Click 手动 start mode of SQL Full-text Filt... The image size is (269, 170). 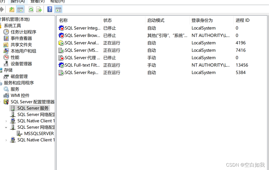point(152,65)
